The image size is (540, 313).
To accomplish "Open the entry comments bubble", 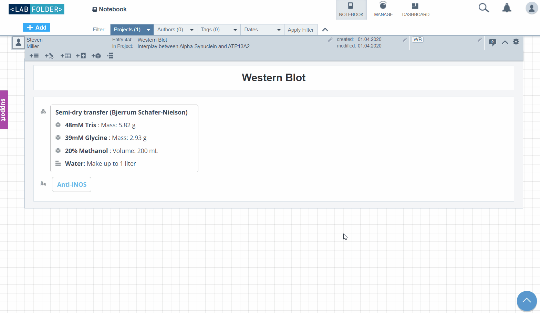I will [x=492, y=42].
